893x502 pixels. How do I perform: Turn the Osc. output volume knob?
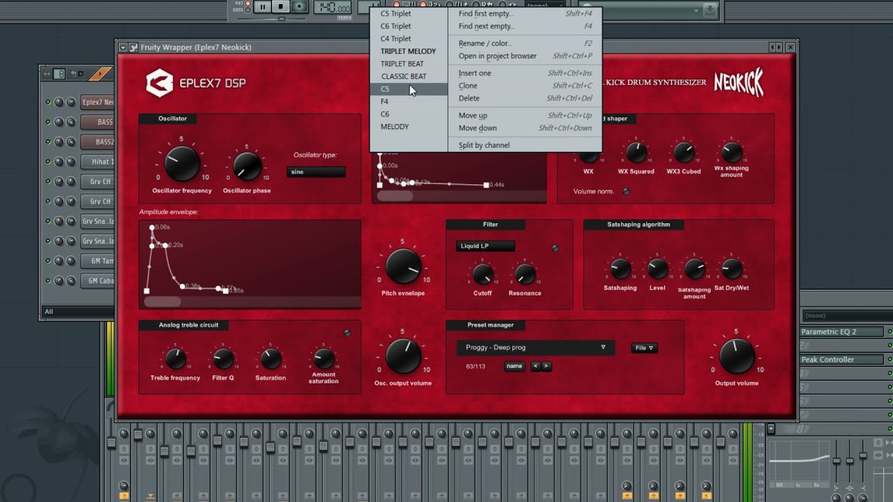[403, 356]
